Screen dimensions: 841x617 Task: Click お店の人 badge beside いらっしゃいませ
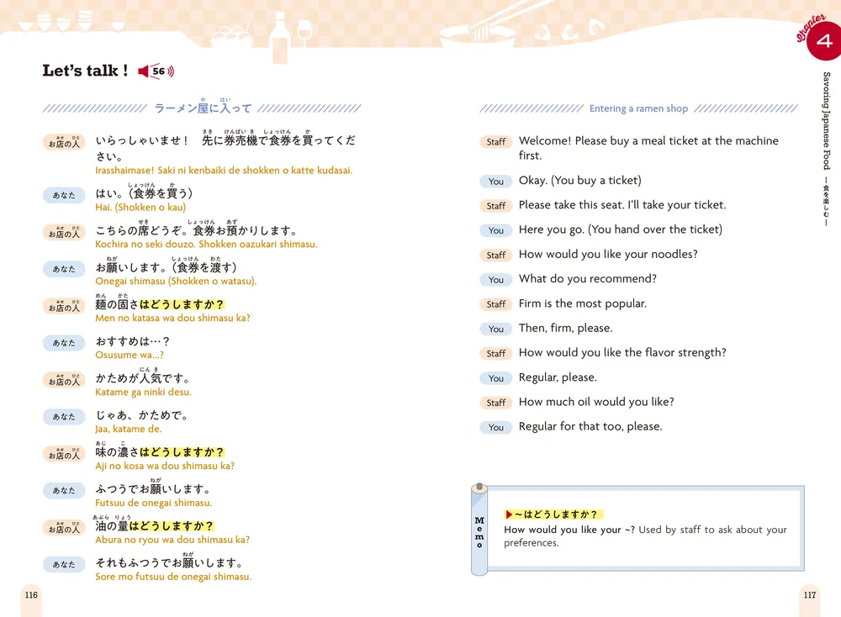(x=64, y=142)
